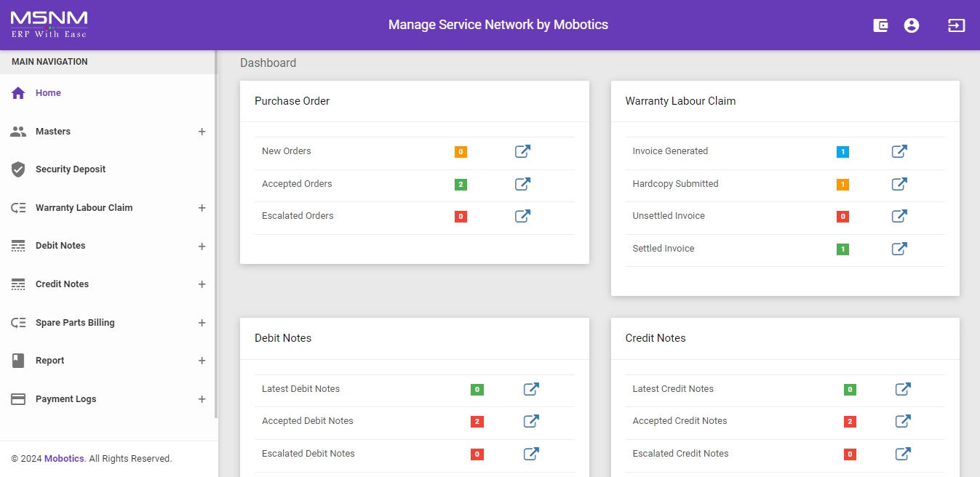Open New Orders external link icon
The image size is (980, 477).
(x=522, y=151)
